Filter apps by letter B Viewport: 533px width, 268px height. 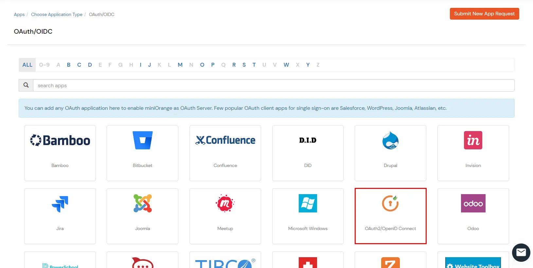tap(69, 65)
